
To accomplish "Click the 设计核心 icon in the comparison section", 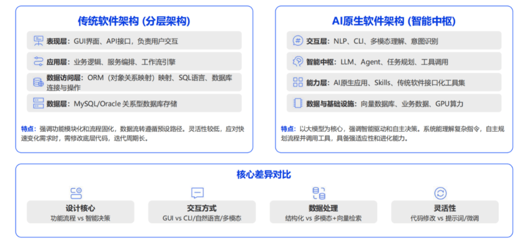I will point(76,193).
